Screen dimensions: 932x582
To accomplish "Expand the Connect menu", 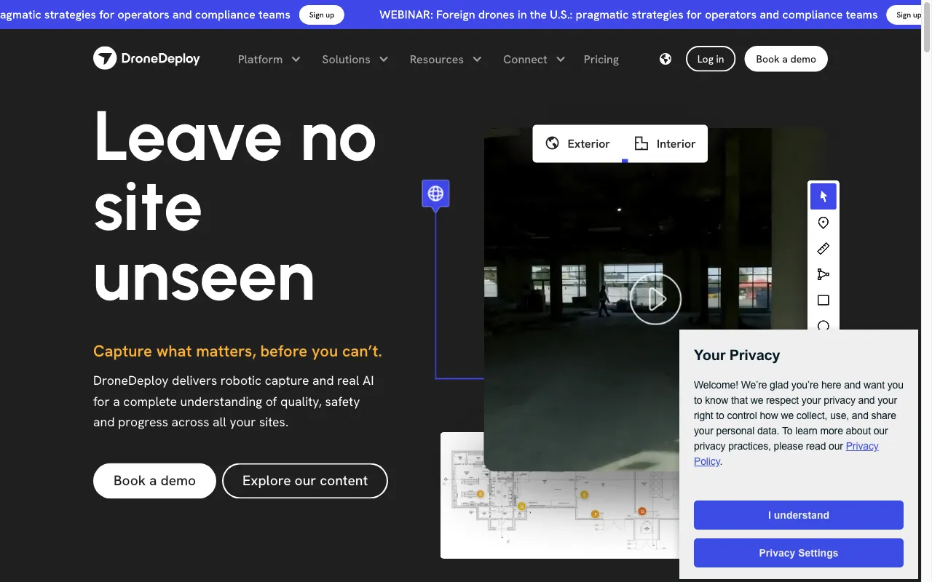I will click(x=534, y=59).
